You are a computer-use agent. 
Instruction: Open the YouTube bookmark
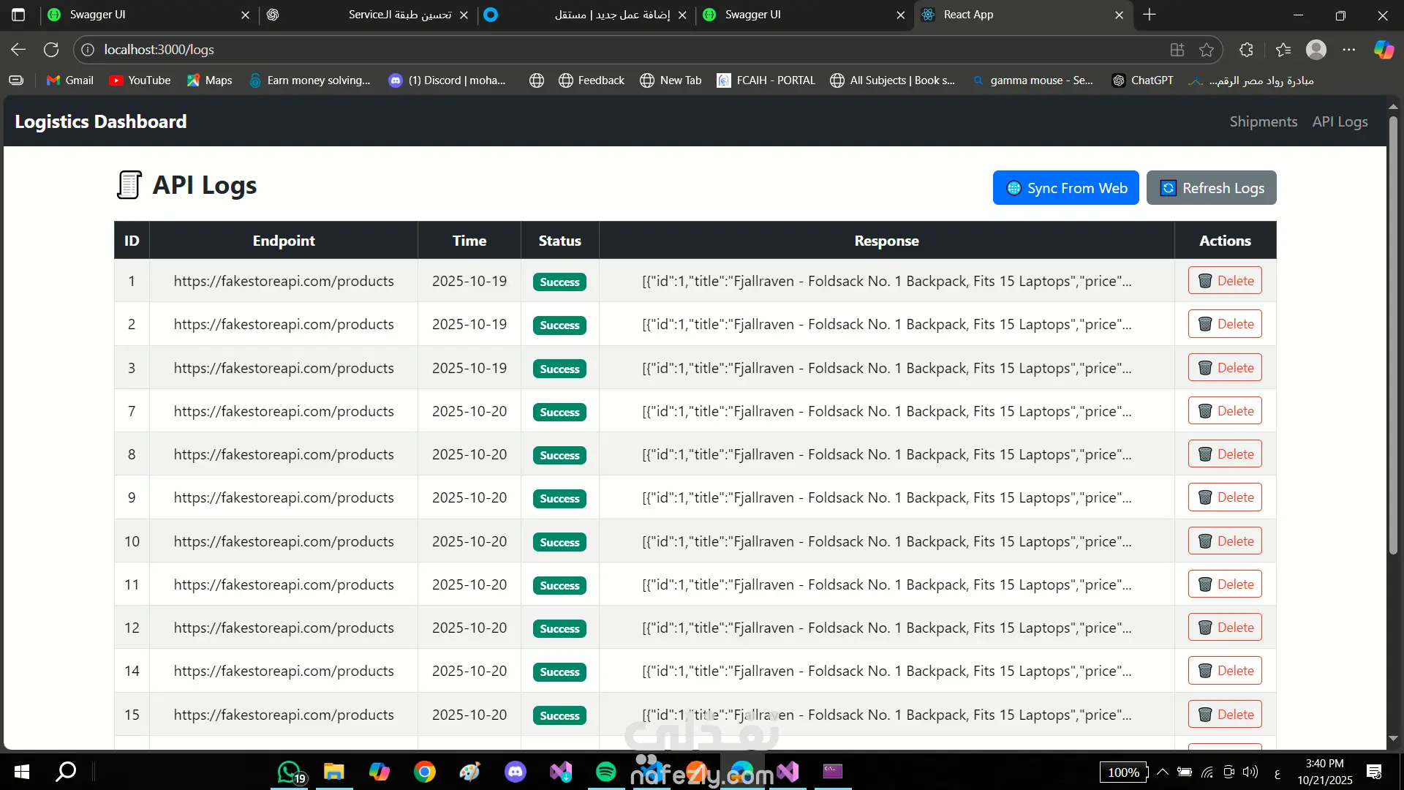(x=140, y=80)
